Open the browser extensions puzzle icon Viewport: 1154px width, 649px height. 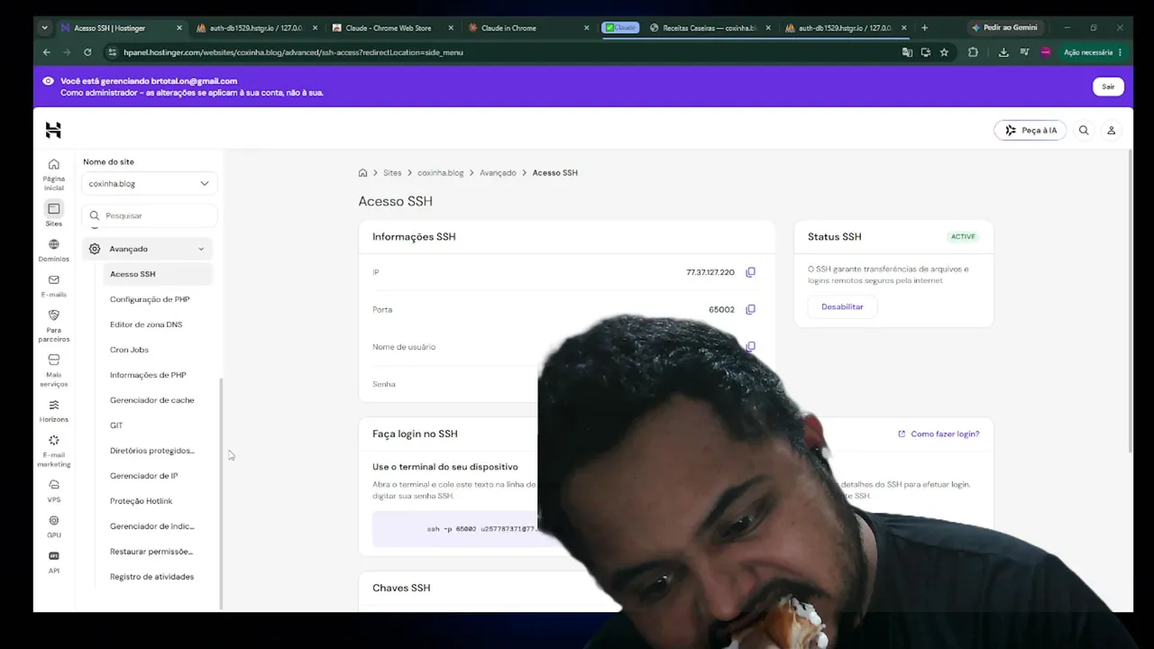(x=973, y=52)
